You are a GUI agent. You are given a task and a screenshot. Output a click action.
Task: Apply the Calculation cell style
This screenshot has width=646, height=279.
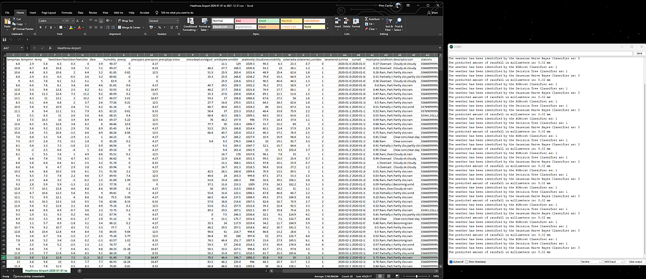(x=314, y=20)
